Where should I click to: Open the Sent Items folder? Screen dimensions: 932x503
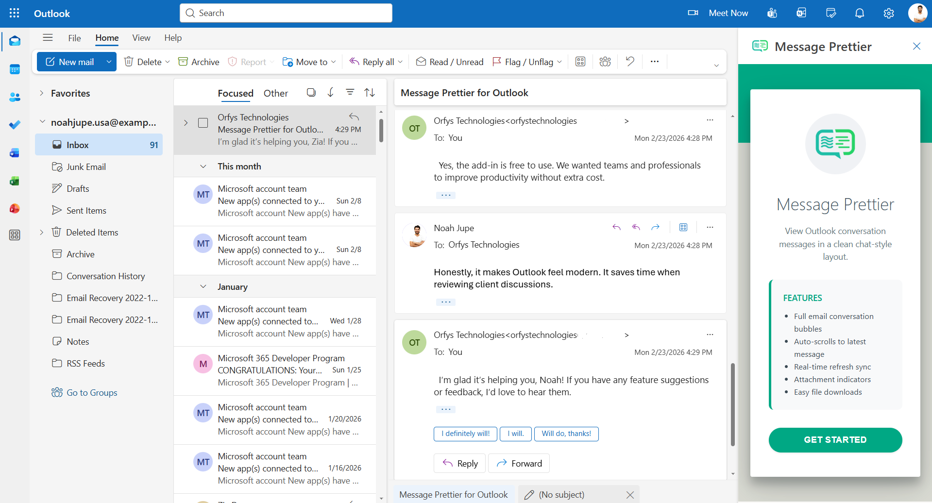pos(99,211)
